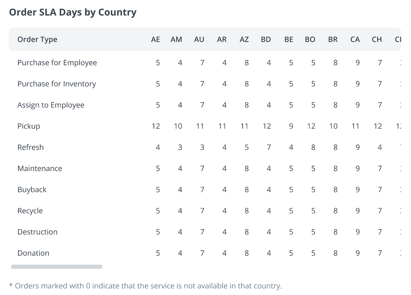
Task: Select the Maintenance row label
Action: (x=40, y=169)
